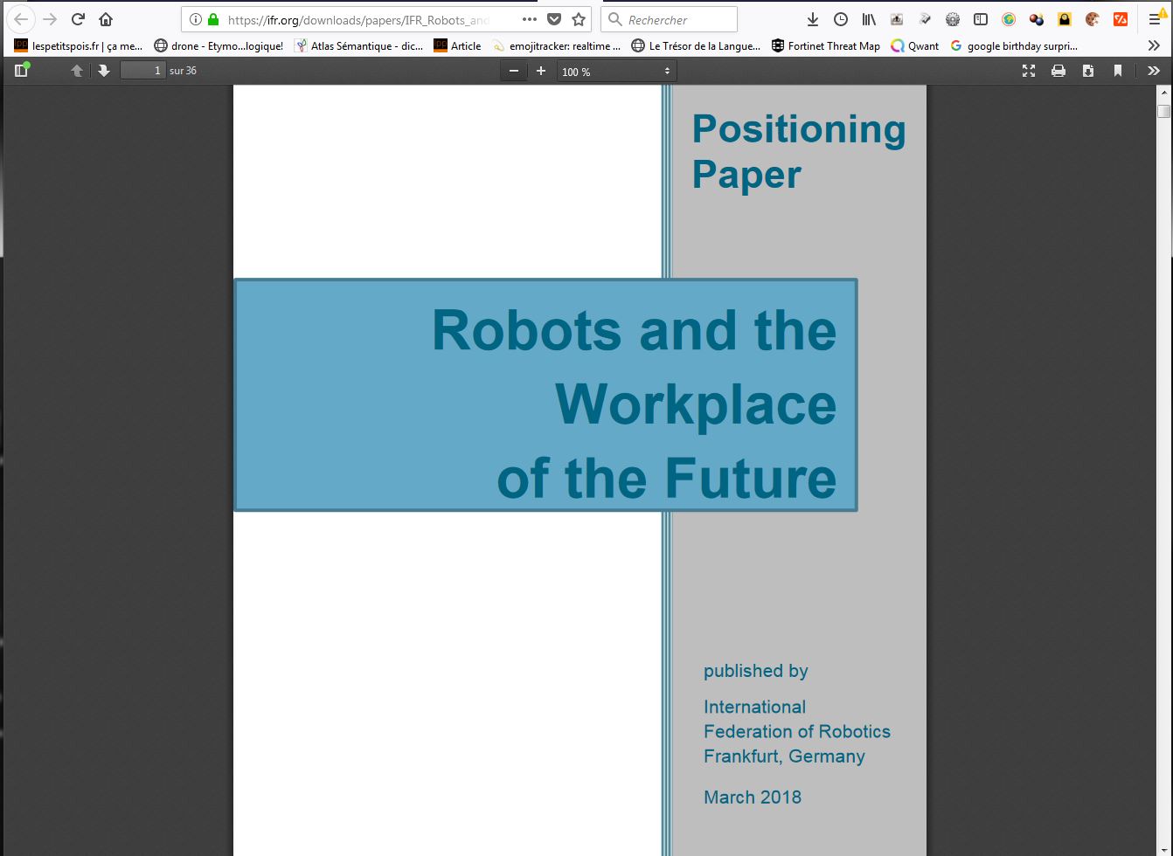View the green padlock connection details

click(213, 19)
